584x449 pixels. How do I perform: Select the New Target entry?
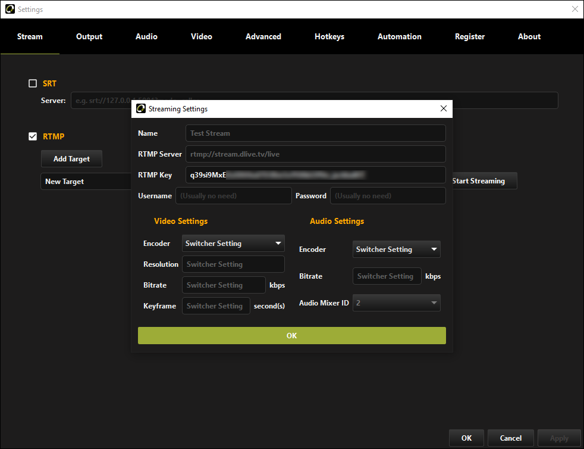tap(86, 181)
